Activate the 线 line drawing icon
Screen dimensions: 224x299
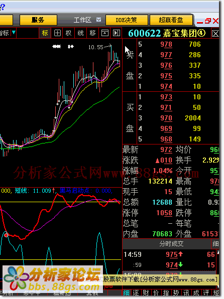point(80,33)
